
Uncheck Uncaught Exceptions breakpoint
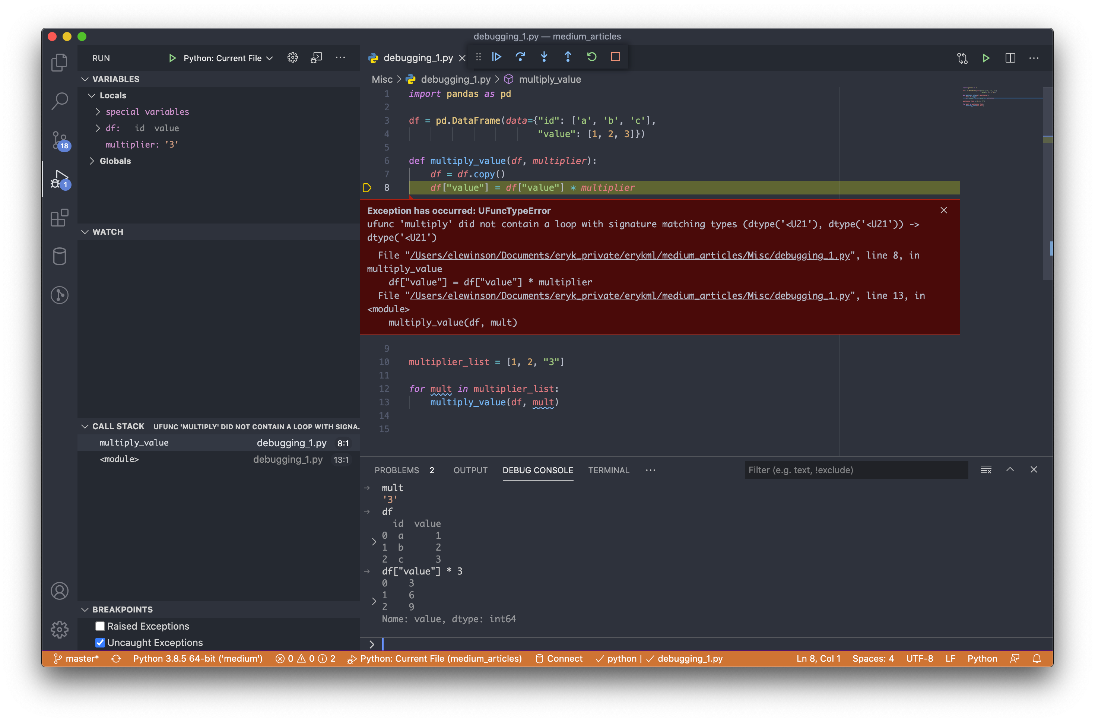[100, 642]
